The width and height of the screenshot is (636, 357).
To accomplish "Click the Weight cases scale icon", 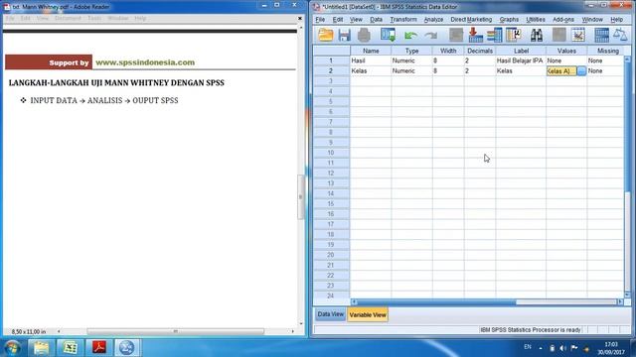I will pos(620,36).
